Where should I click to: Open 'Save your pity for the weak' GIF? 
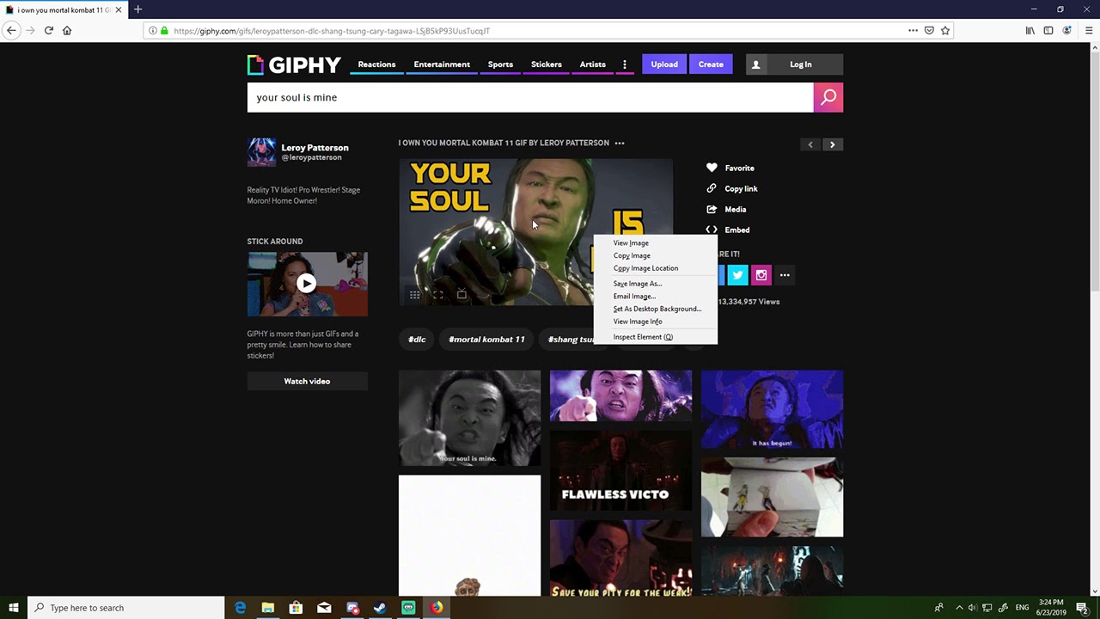[x=620, y=558]
